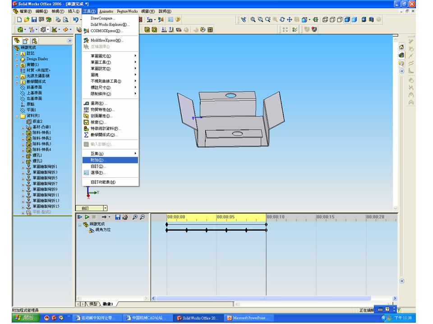Image resolution: width=433 pixels, height=324 pixels.
Task: Click the 量測(R)... menu item
Action: tap(110, 103)
